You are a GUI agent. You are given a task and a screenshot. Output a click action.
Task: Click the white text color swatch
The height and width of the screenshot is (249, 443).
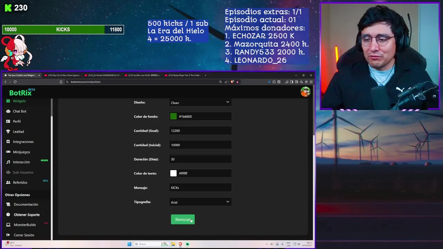(x=173, y=173)
